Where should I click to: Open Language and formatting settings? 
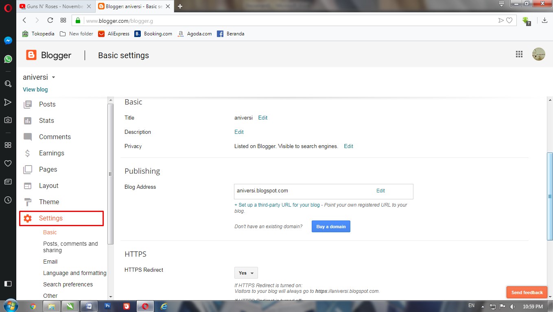point(75,273)
